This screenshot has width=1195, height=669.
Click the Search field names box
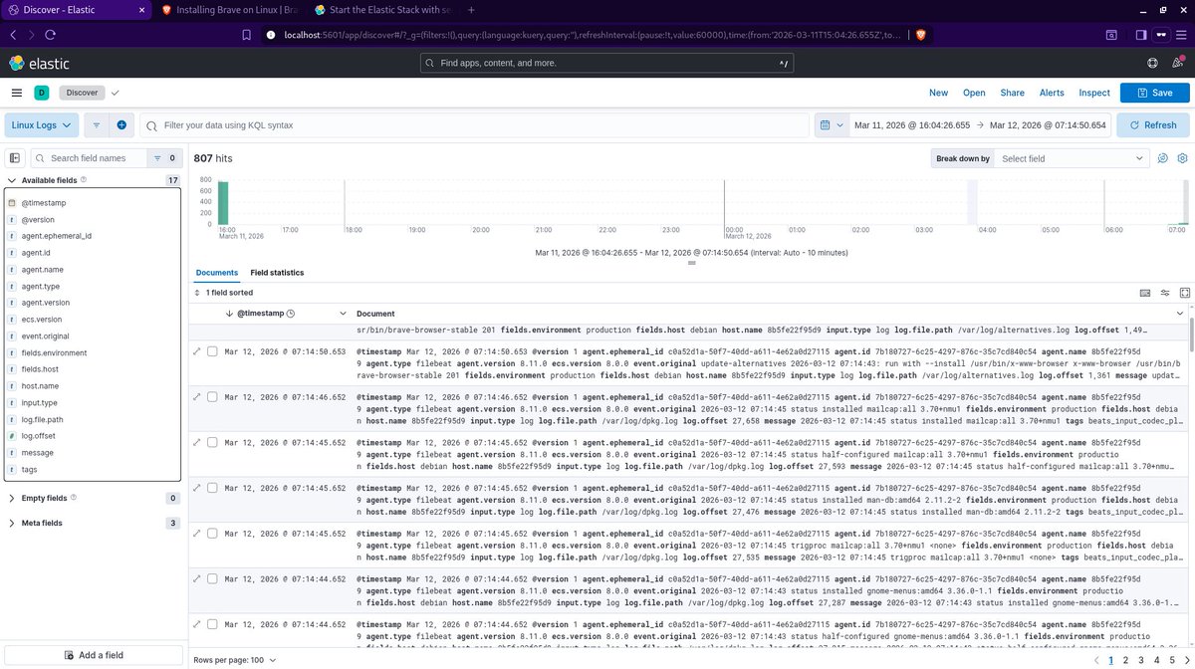[x=88, y=157]
